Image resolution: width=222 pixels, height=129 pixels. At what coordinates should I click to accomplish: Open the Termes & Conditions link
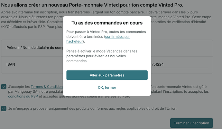[x=47, y=87]
